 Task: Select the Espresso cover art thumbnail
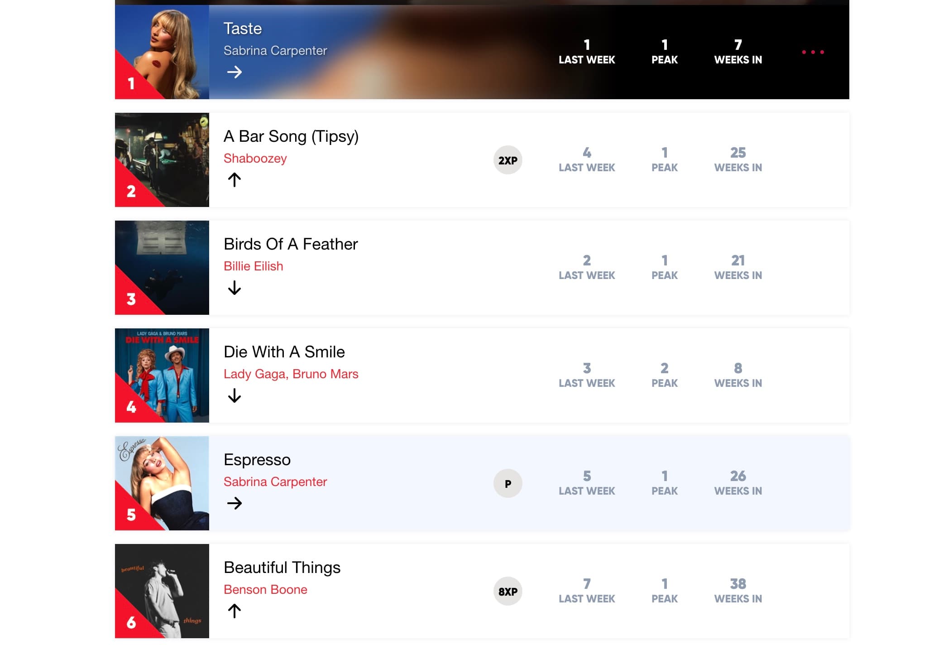(162, 483)
